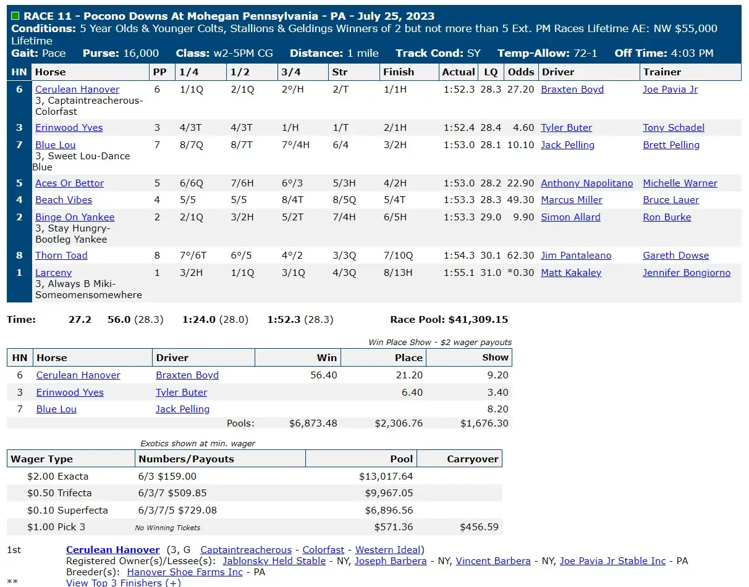Open driver Jack Pelling in results table
The width and height of the screenshot is (749, 587).
tap(567, 145)
